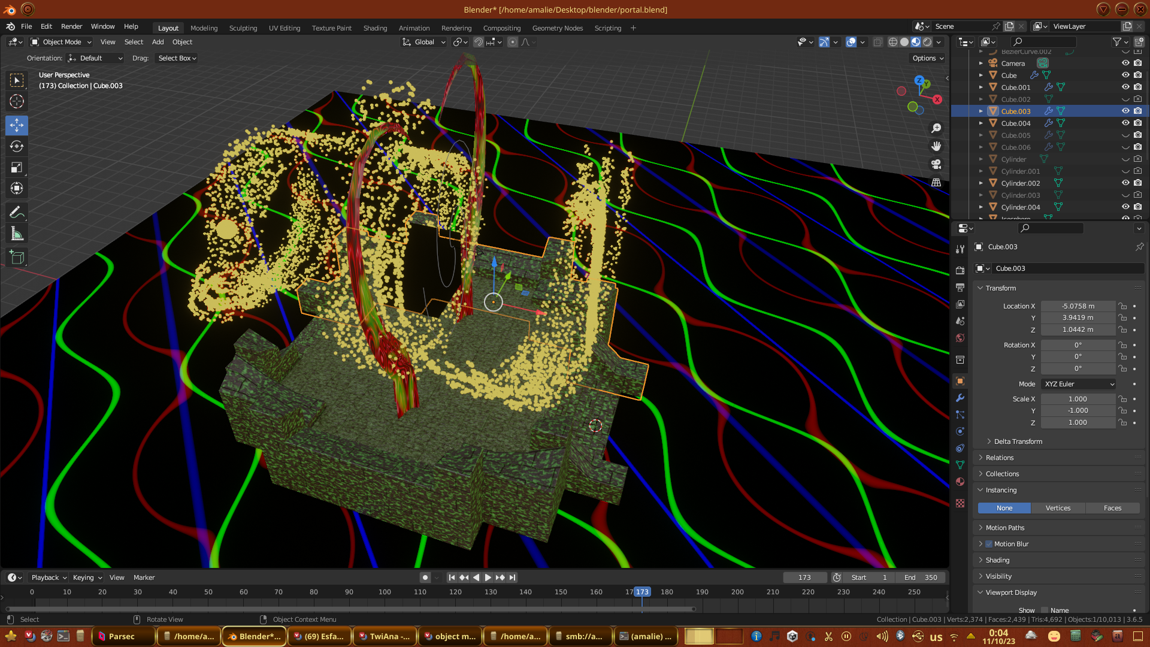The width and height of the screenshot is (1150, 647).
Task: Enable the Motion Blur checkbox
Action: (x=989, y=544)
